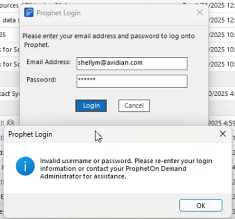
Task: Click the Invalid username or password message
Action: click(x=126, y=168)
